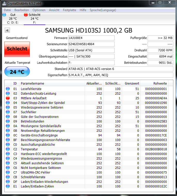Viewport: 177px width, 196px height.
Task: Open the Optionen menu
Action: coord(39,10)
